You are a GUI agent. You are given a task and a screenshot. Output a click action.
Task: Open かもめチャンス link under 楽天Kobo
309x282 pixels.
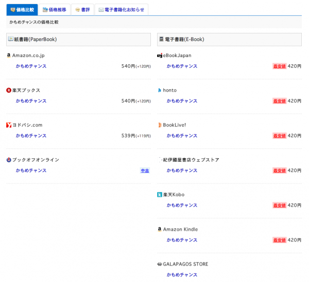(182, 205)
